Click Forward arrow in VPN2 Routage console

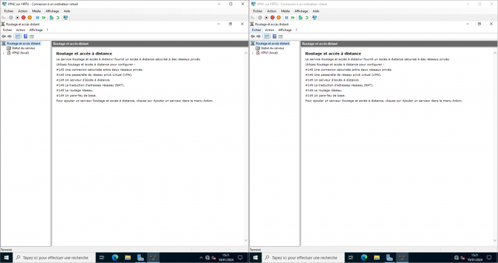pyautogui.click(x=9, y=37)
